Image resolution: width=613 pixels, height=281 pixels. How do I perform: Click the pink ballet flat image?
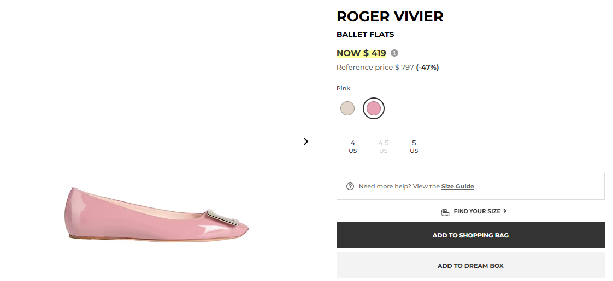point(157,215)
